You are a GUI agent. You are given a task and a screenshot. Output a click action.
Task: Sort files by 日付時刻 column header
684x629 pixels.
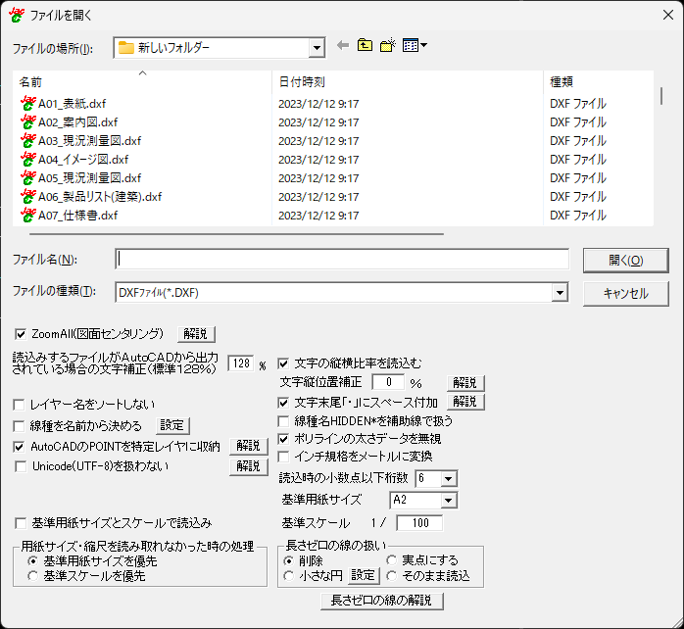pyautogui.click(x=302, y=82)
